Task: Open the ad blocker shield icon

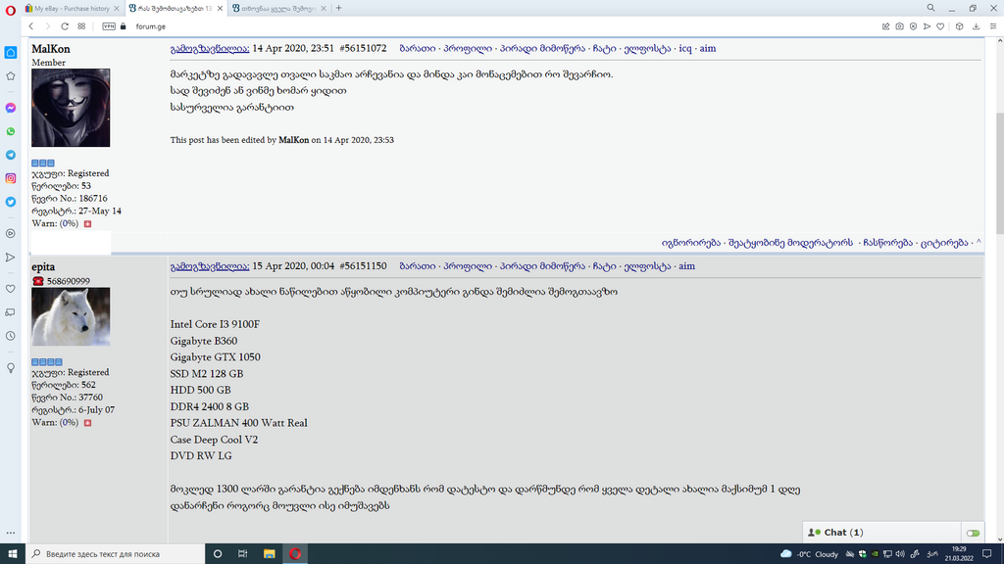Action: point(913,26)
